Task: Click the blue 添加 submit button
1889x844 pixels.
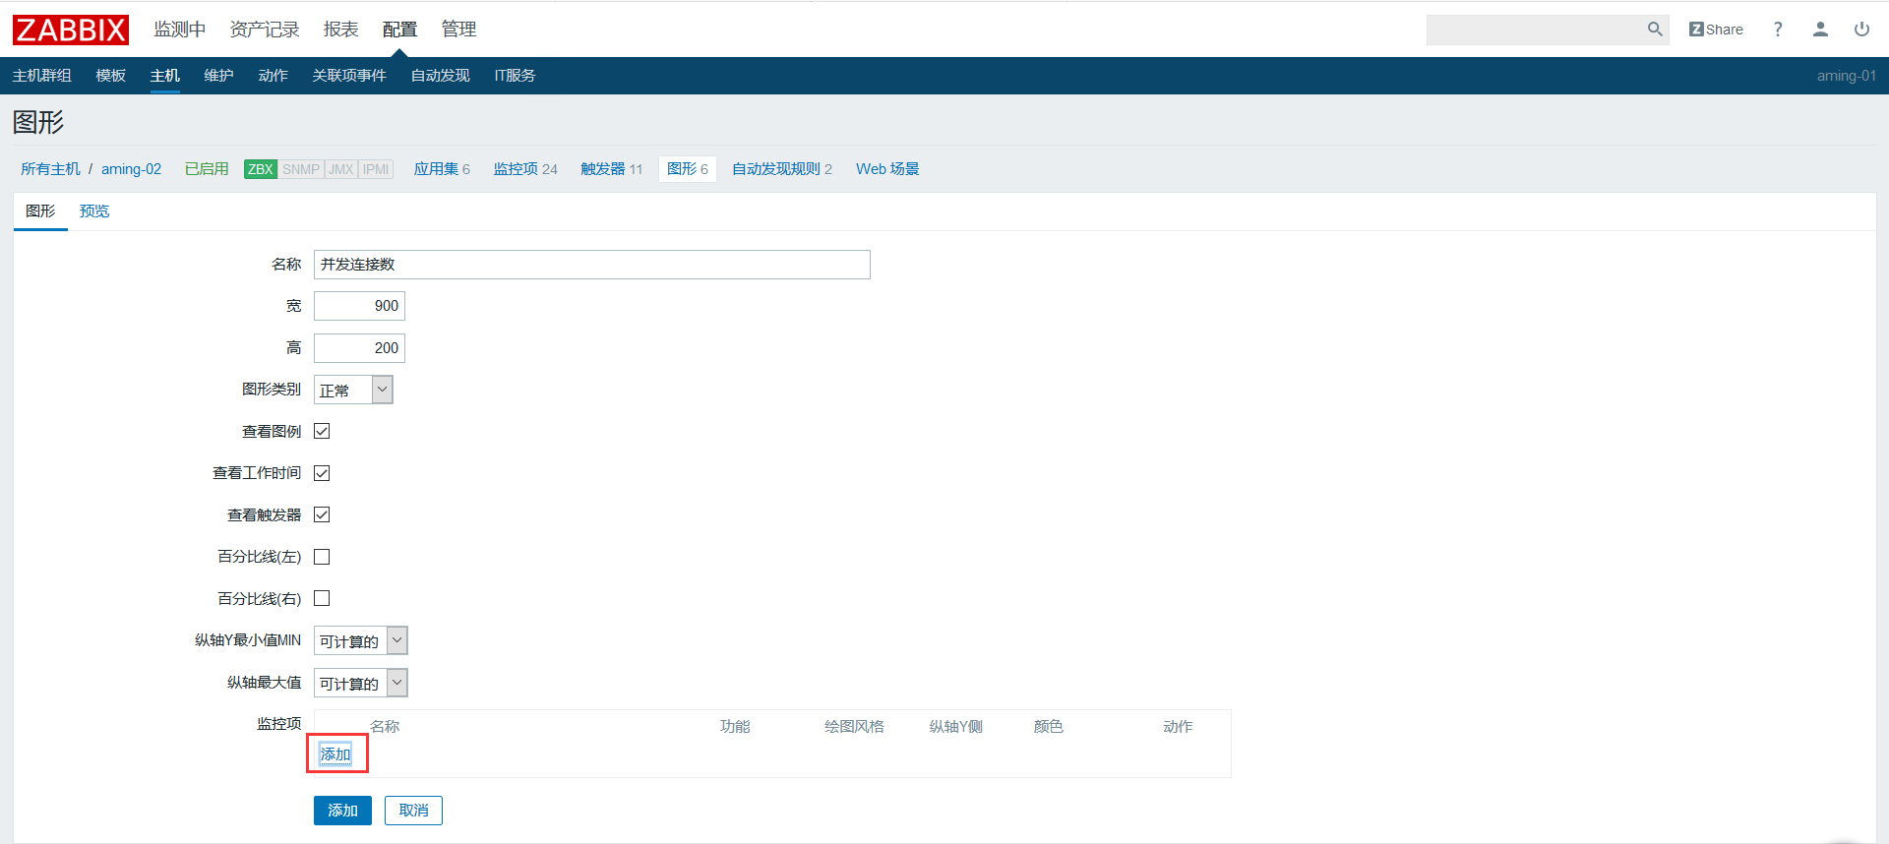Action: [x=342, y=811]
